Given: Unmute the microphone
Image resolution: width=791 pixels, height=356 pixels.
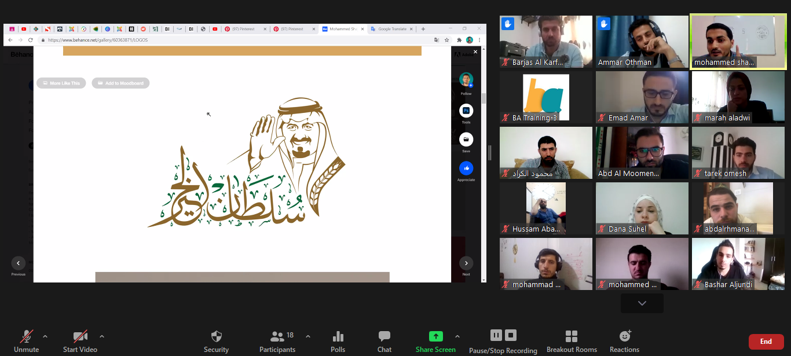Looking at the screenshot, I should [x=27, y=337].
